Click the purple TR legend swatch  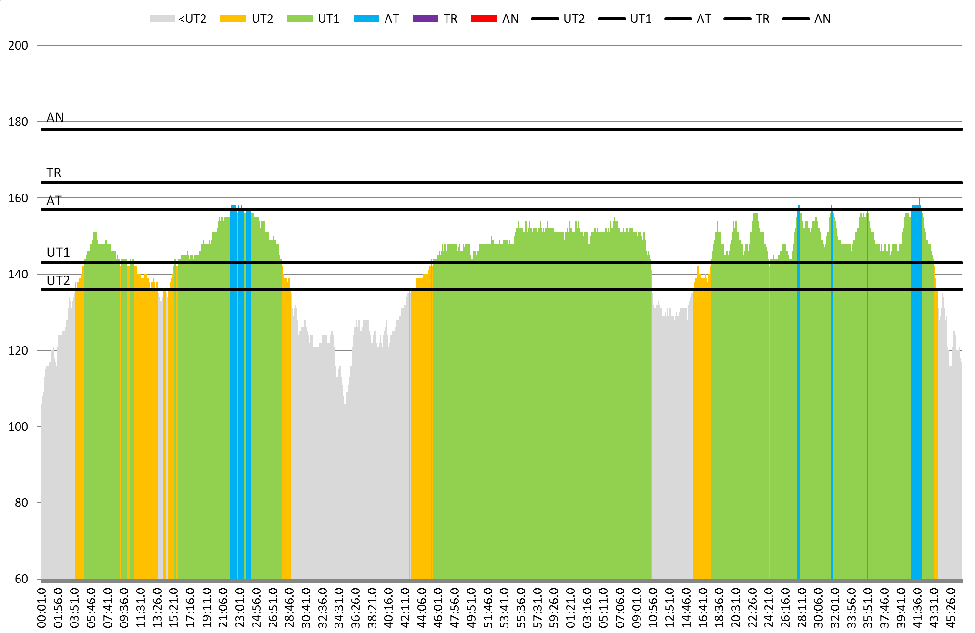[x=425, y=19]
